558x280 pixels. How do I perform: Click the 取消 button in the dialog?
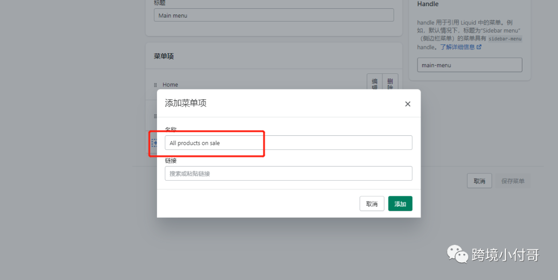[x=371, y=204]
